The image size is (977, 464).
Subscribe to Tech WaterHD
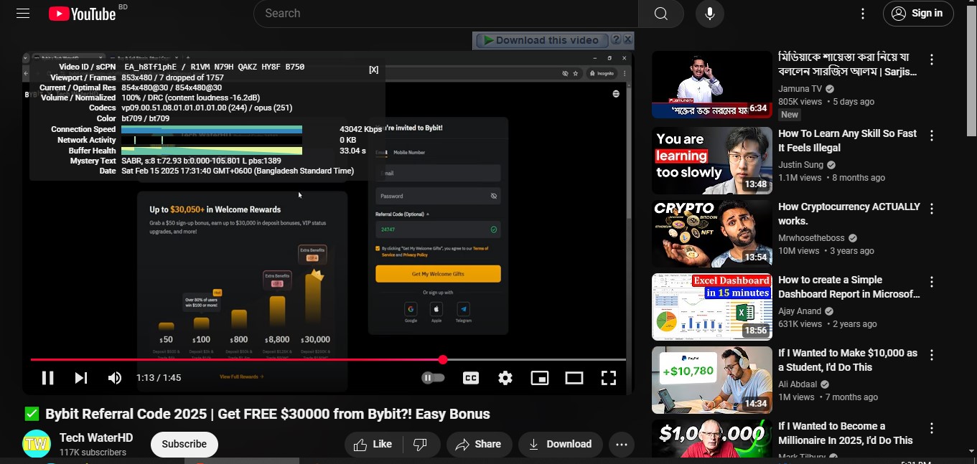[184, 444]
